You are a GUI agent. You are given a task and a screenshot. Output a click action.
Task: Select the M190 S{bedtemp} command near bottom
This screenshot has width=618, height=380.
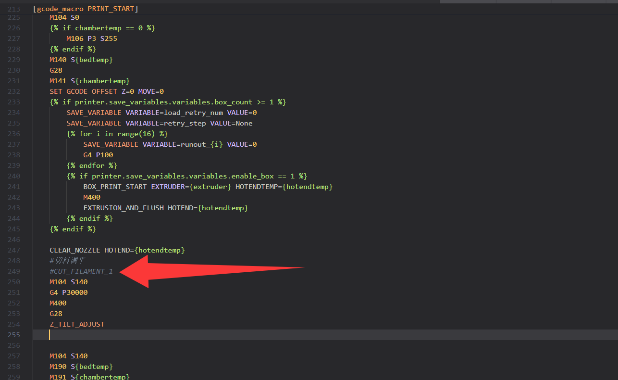pyautogui.click(x=80, y=366)
